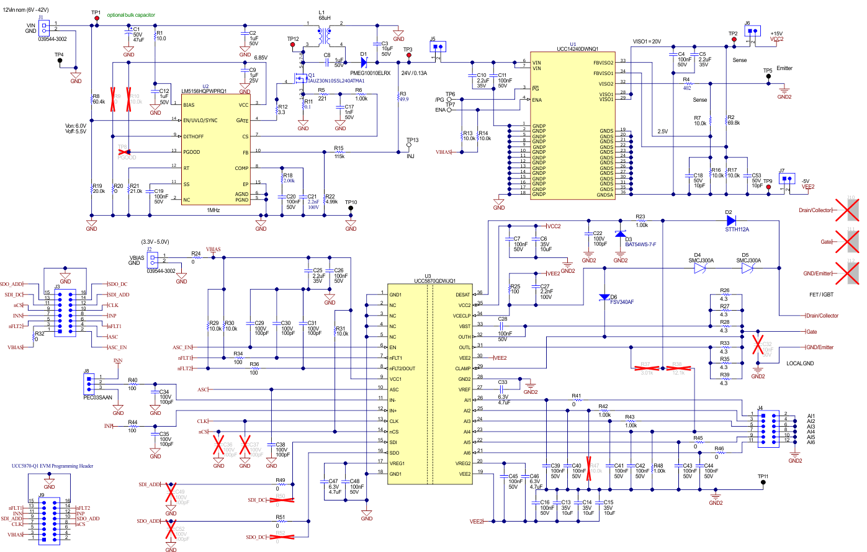Select the "(3.3V - 5.0V)" label
Viewport: 867px width, 552px height.
[155, 242]
